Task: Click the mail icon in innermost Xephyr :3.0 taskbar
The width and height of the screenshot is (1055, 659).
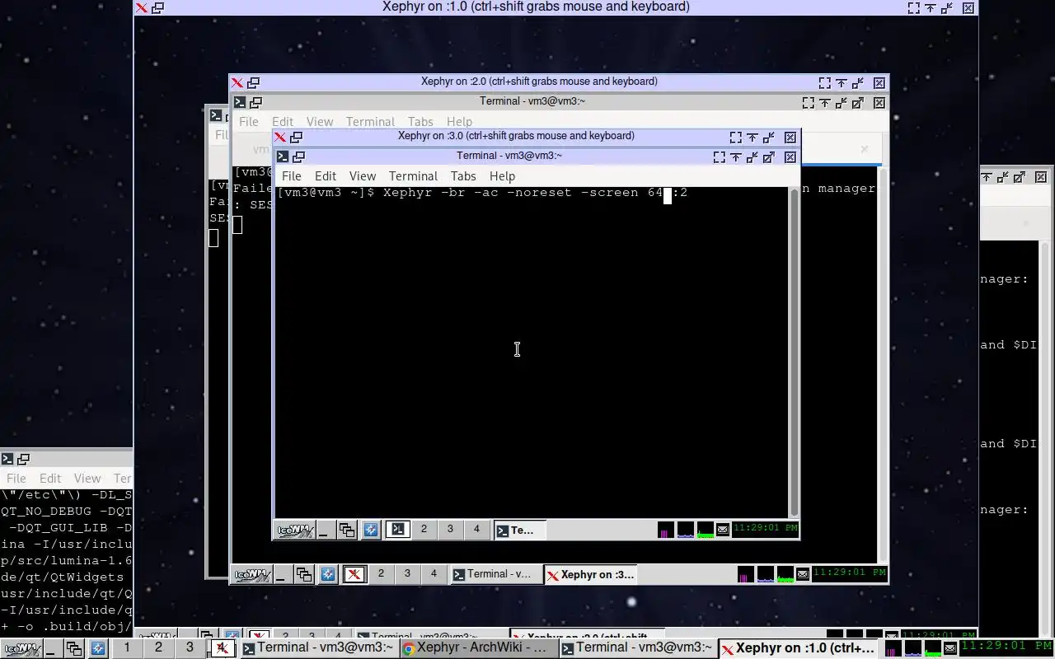Action: (x=723, y=530)
